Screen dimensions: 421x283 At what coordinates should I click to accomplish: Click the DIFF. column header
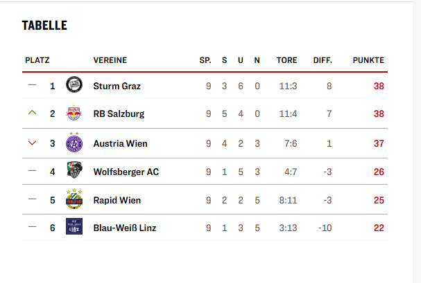coord(323,60)
